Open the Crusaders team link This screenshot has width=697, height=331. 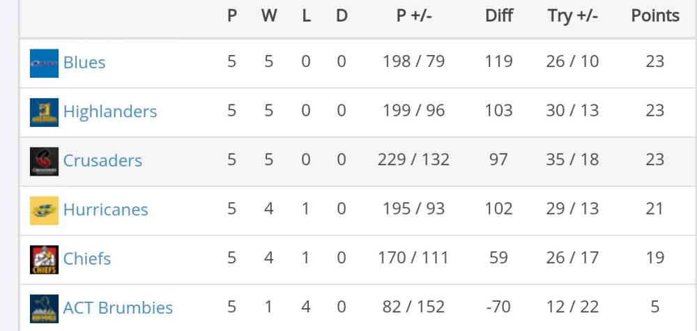(x=102, y=160)
